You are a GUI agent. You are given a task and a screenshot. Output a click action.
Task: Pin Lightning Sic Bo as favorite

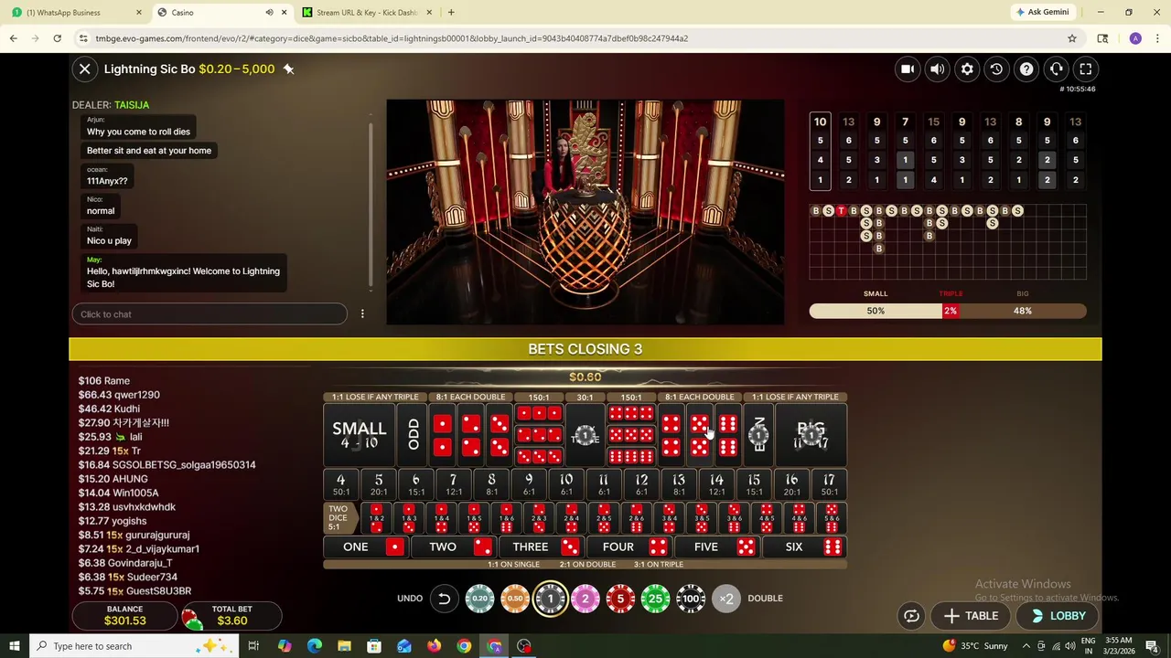[x=288, y=69]
